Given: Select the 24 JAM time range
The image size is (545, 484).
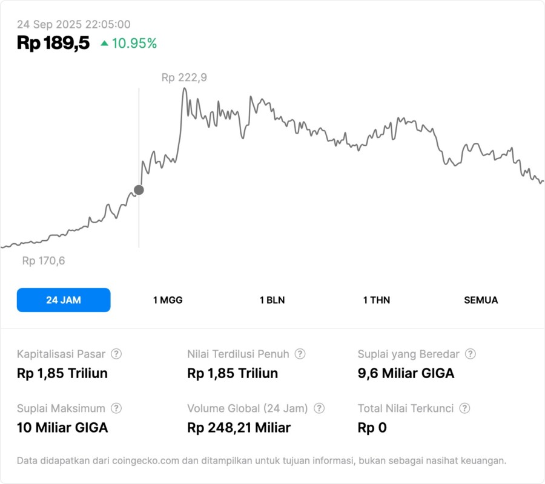Looking at the screenshot, I should [x=64, y=300].
